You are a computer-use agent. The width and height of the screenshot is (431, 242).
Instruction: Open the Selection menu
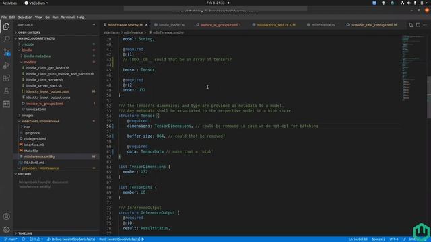tap(25, 17)
